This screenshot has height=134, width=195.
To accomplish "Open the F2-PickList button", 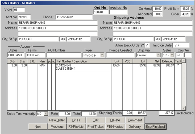I will (76, 127).
